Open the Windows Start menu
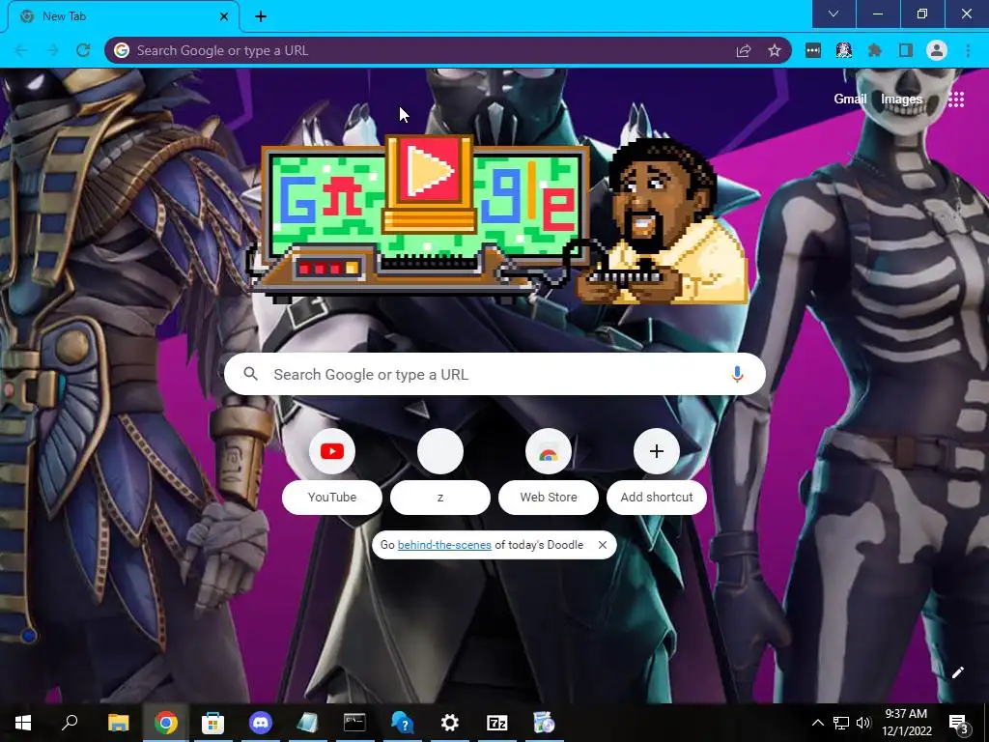Image resolution: width=989 pixels, height=742 pixels. [x=23, y=723]
